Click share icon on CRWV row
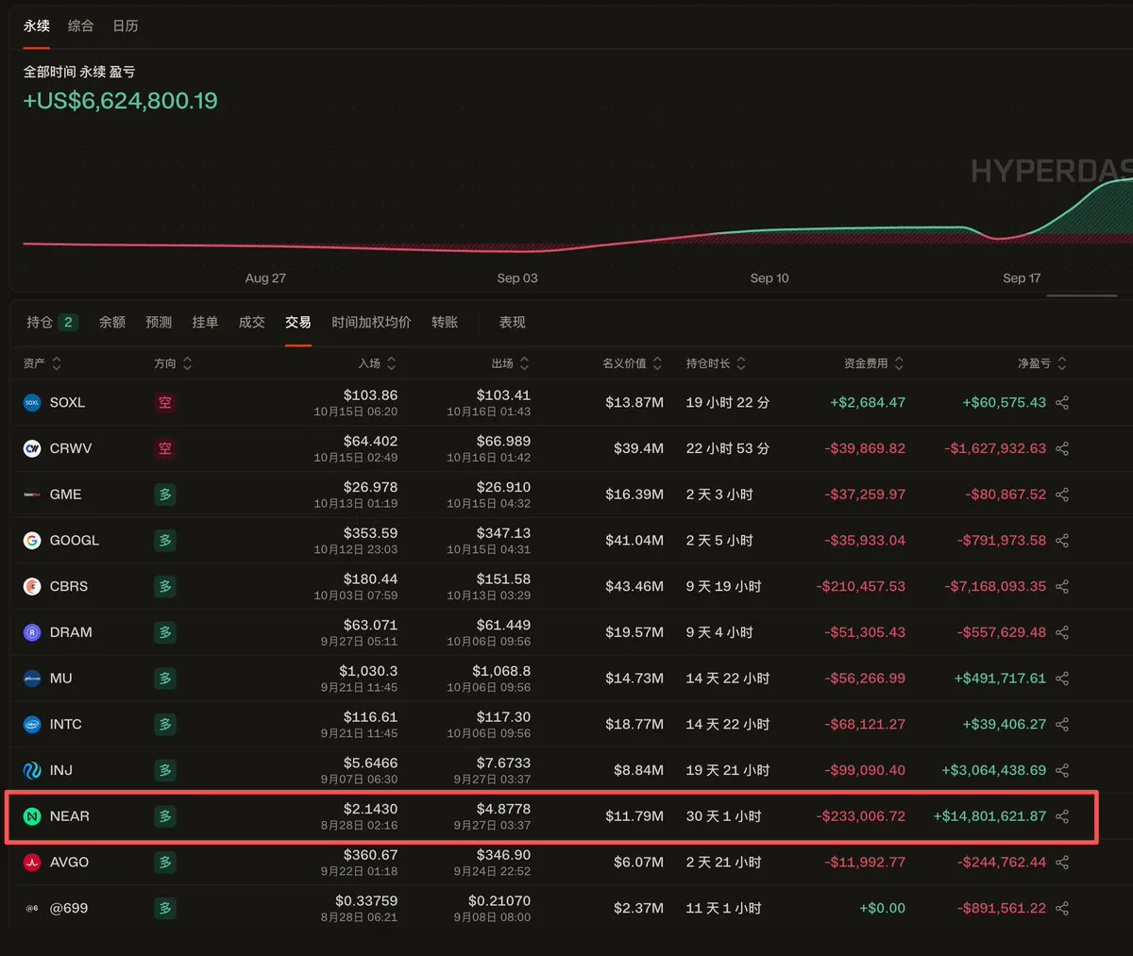The width and height of the screenshot is (1133, 956). tap(1062, 449)
